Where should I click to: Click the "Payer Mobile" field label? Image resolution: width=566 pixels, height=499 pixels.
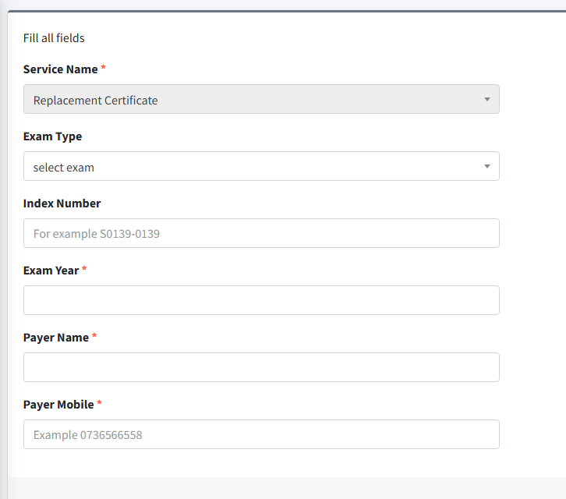click(x=58, y=405)
